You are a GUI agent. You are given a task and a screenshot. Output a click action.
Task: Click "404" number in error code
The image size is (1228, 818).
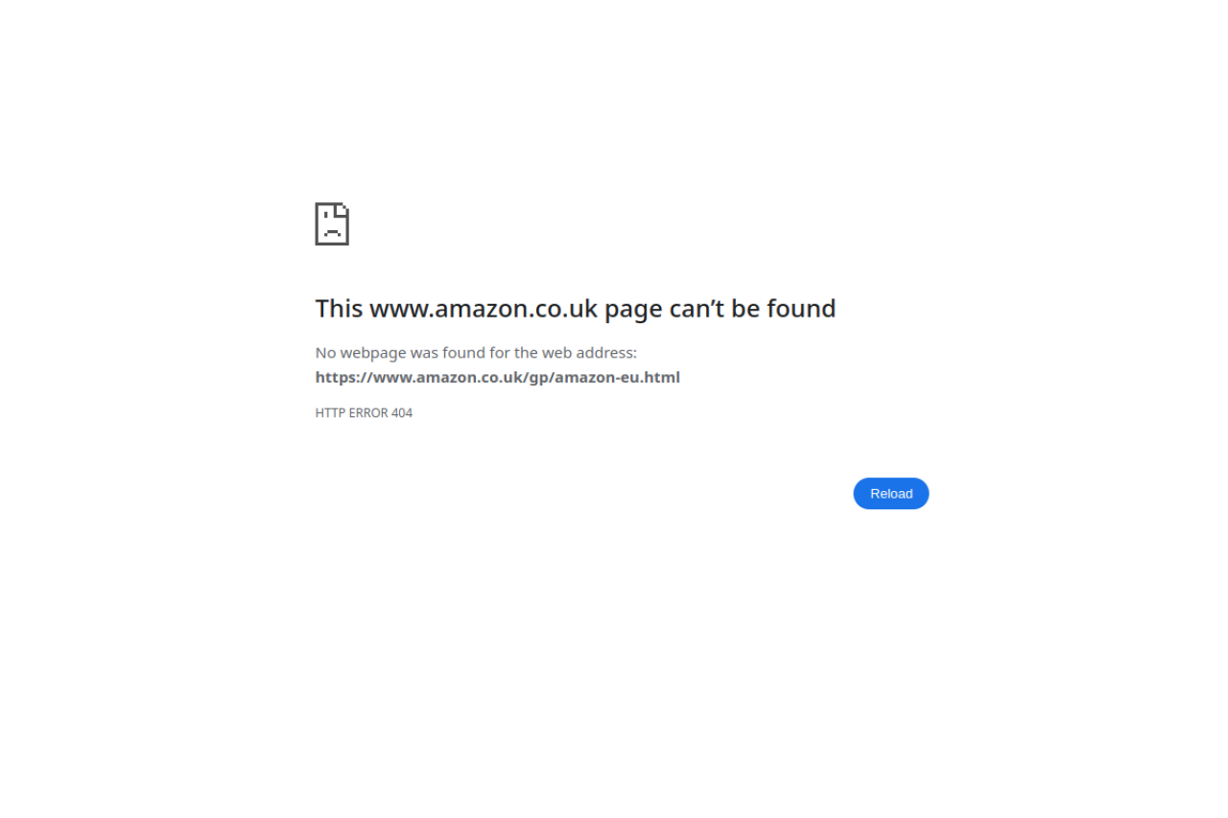402,413
